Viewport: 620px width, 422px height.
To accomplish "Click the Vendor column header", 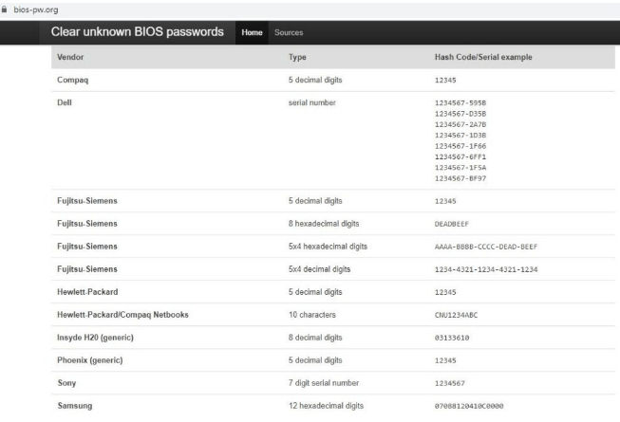I will [x=70, y=58].
